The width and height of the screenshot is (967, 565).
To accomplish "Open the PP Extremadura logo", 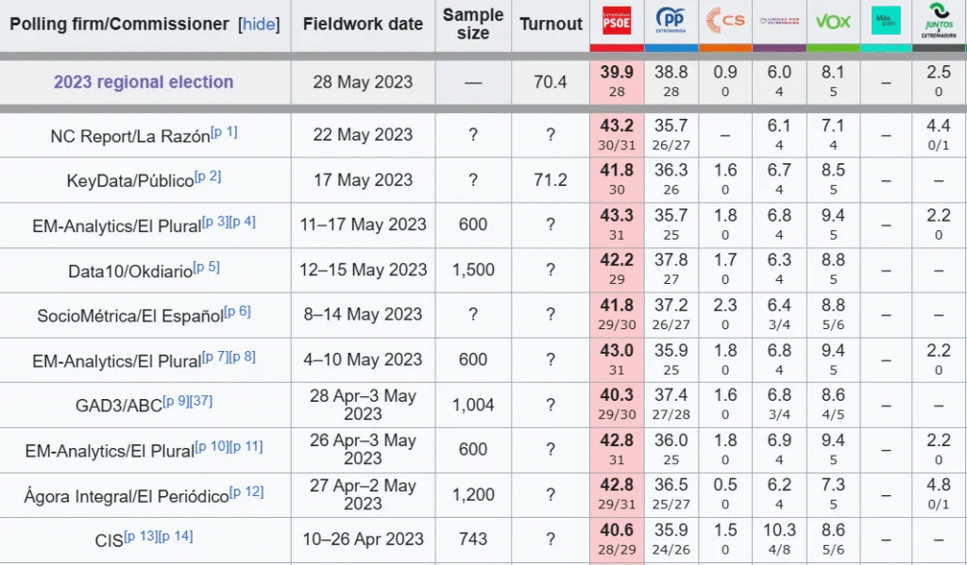I will (x=670, y=21).
